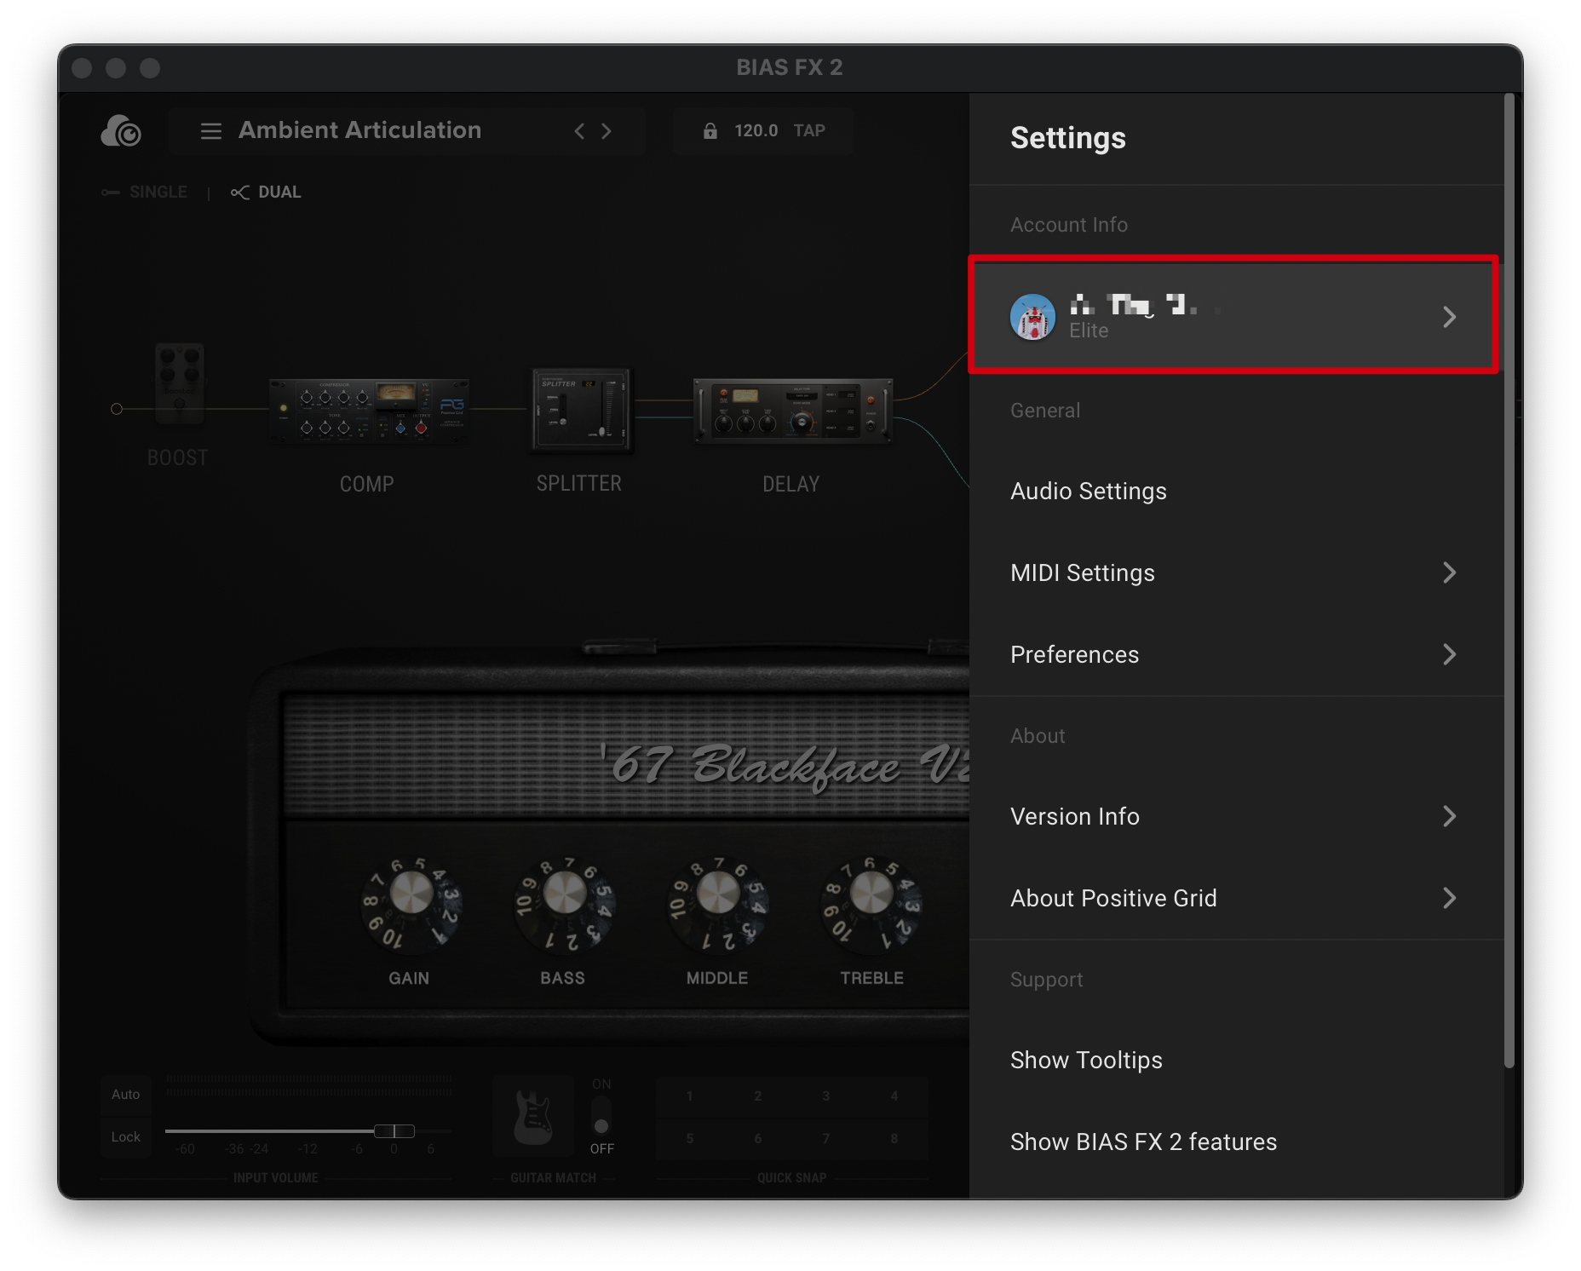Select the SPLITTER unit

point(581,410)
